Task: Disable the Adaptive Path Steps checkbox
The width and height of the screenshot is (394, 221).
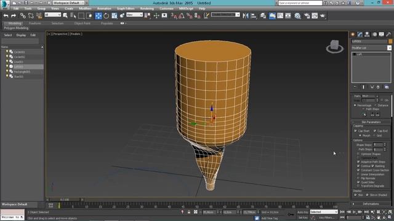Action: click(x=358, y=162)
